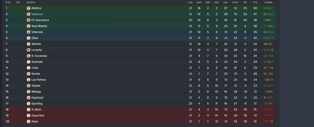Click the EQUIPO column header
314x127 pixels.
point(31,2)
